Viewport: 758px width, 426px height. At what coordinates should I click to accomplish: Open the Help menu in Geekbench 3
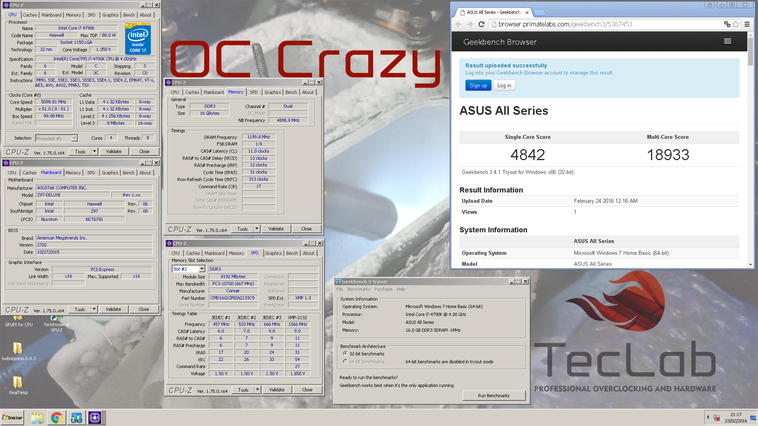pos(401,289)
